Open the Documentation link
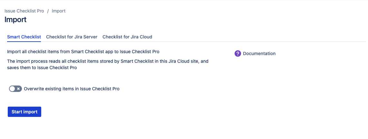 (259, 53)
